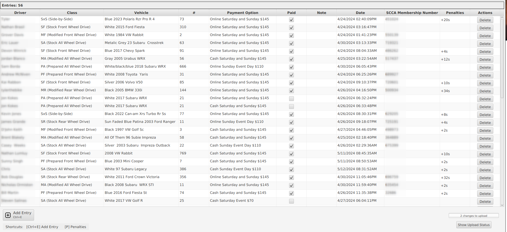Delete the White 2008 Toyota Yaris entry

point(485,75)
